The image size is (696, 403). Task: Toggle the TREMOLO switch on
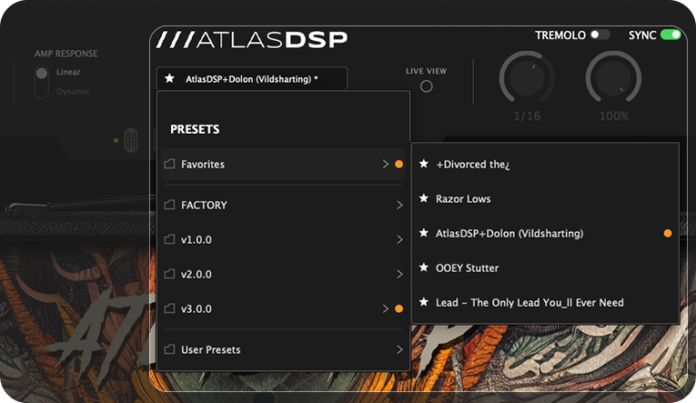click(600, 35)
